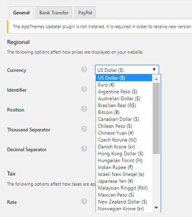The width and height of the screenshot is (192, 217).
Task: Click the help icon next to Currency
Action: click(84, 69)
